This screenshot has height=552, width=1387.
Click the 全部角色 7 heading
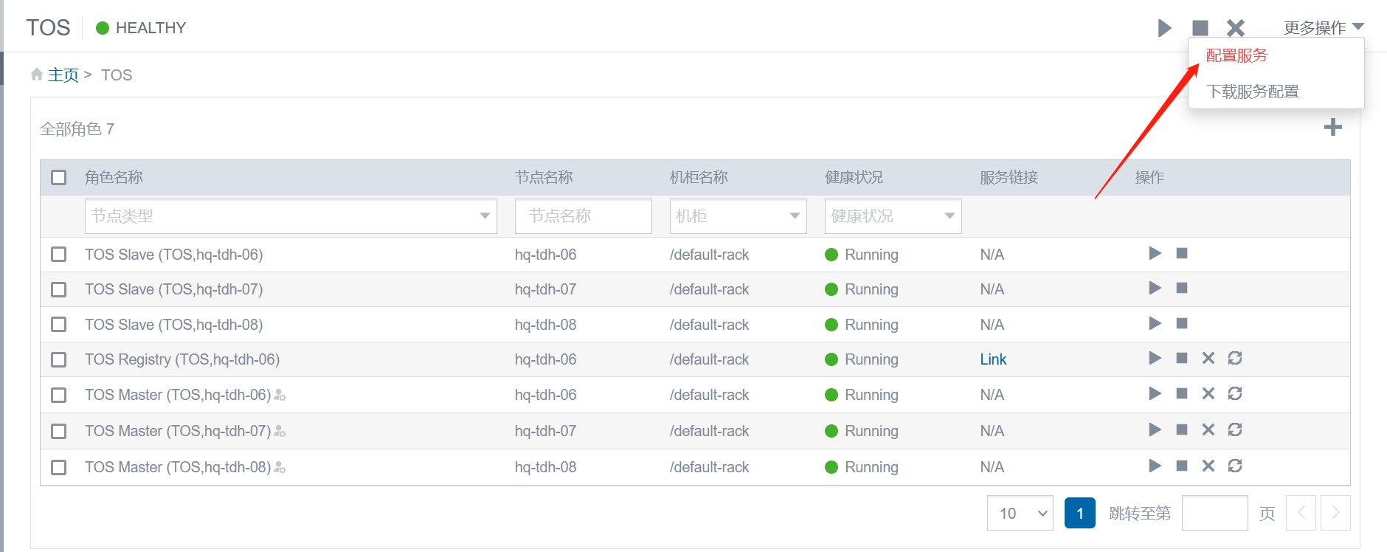tap(77, 129)
